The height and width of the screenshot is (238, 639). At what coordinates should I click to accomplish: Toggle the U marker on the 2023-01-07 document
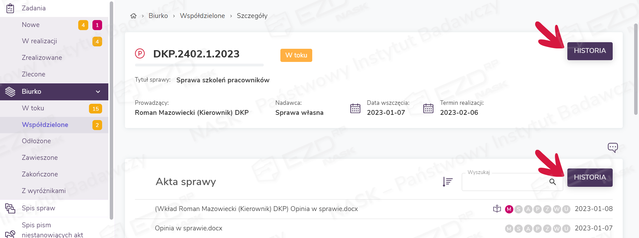[566, 229]
